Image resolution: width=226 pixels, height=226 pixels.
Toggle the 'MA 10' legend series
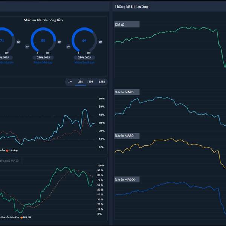26,217
